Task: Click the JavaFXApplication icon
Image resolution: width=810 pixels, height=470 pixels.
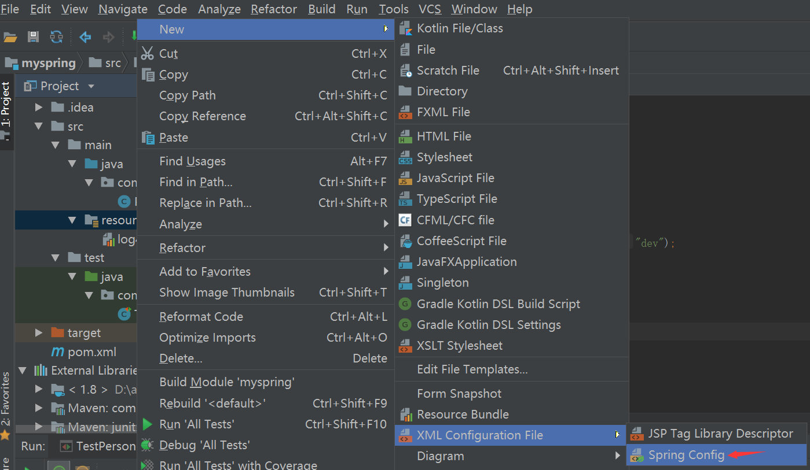Action: coord(406,262)
